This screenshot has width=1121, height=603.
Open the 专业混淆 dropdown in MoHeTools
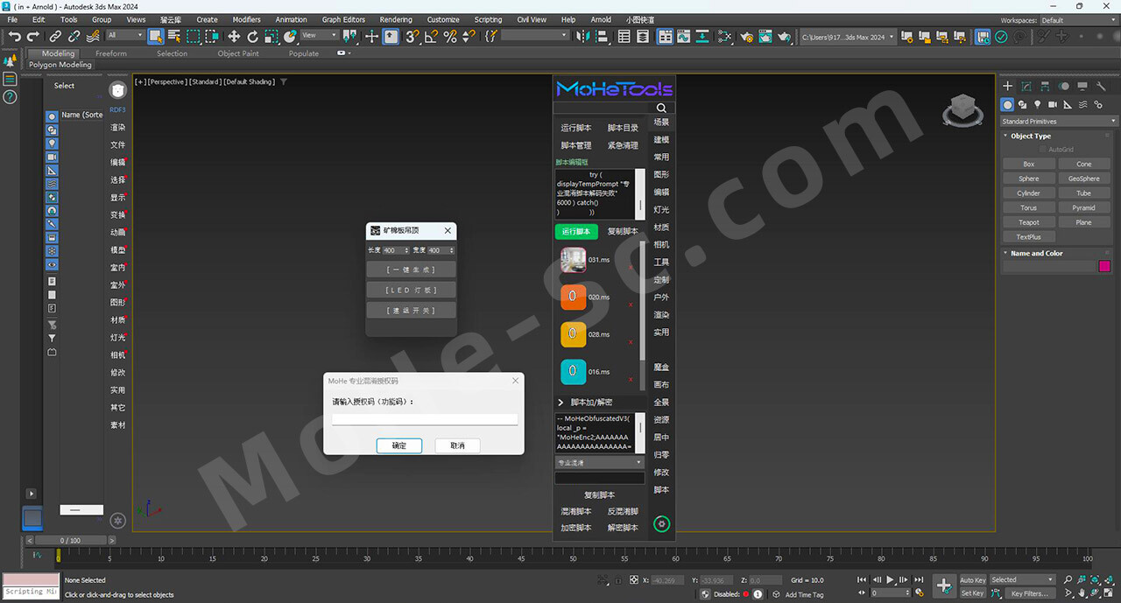coord(600,462)
